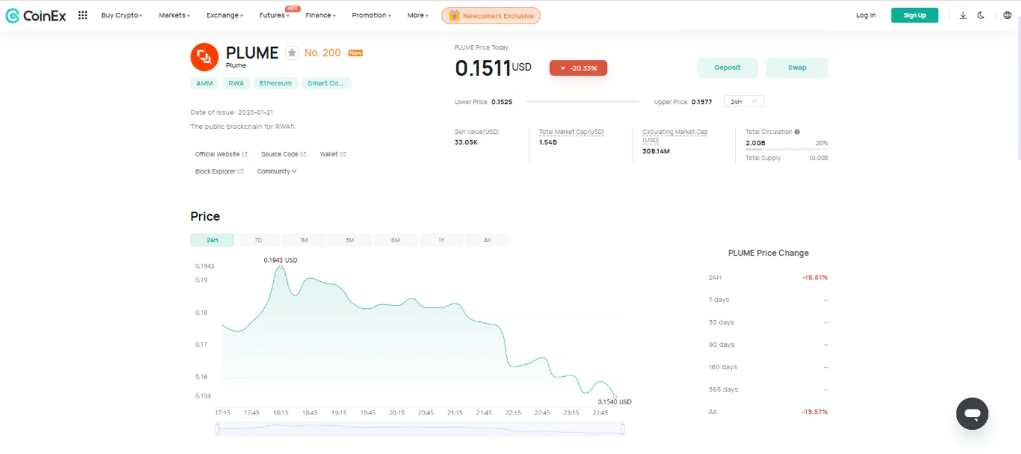Screen dimensions: 1021x454
Task: Click the 0.1943 USD peak chart marker
Action: pos(280,267)
